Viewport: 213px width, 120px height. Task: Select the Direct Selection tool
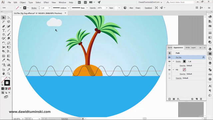[9, 18]
